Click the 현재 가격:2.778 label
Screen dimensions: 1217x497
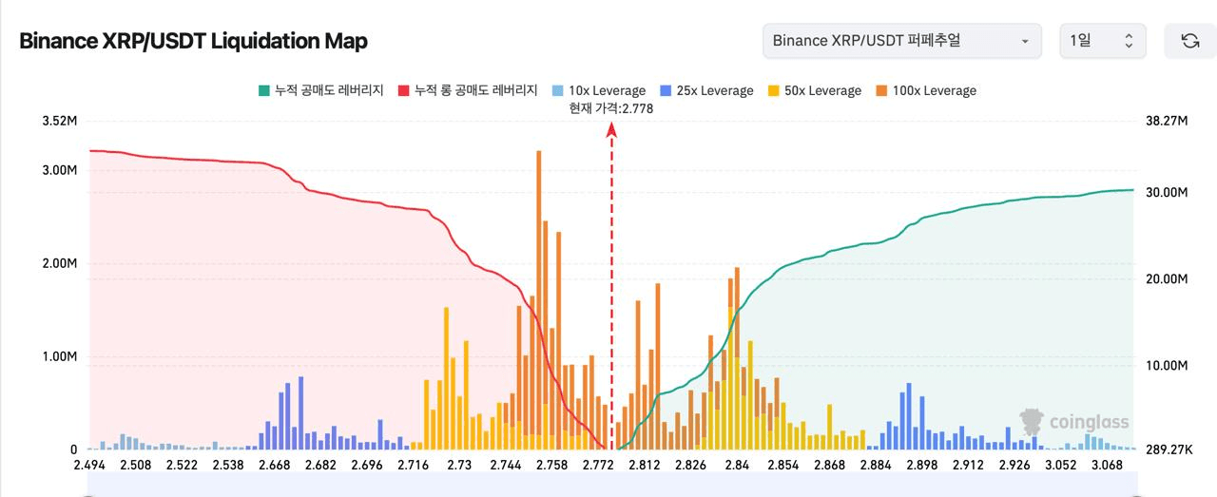[611, 108]
